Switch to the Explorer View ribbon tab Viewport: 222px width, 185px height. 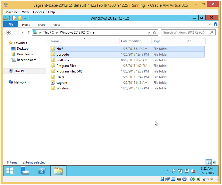point(57,25)
